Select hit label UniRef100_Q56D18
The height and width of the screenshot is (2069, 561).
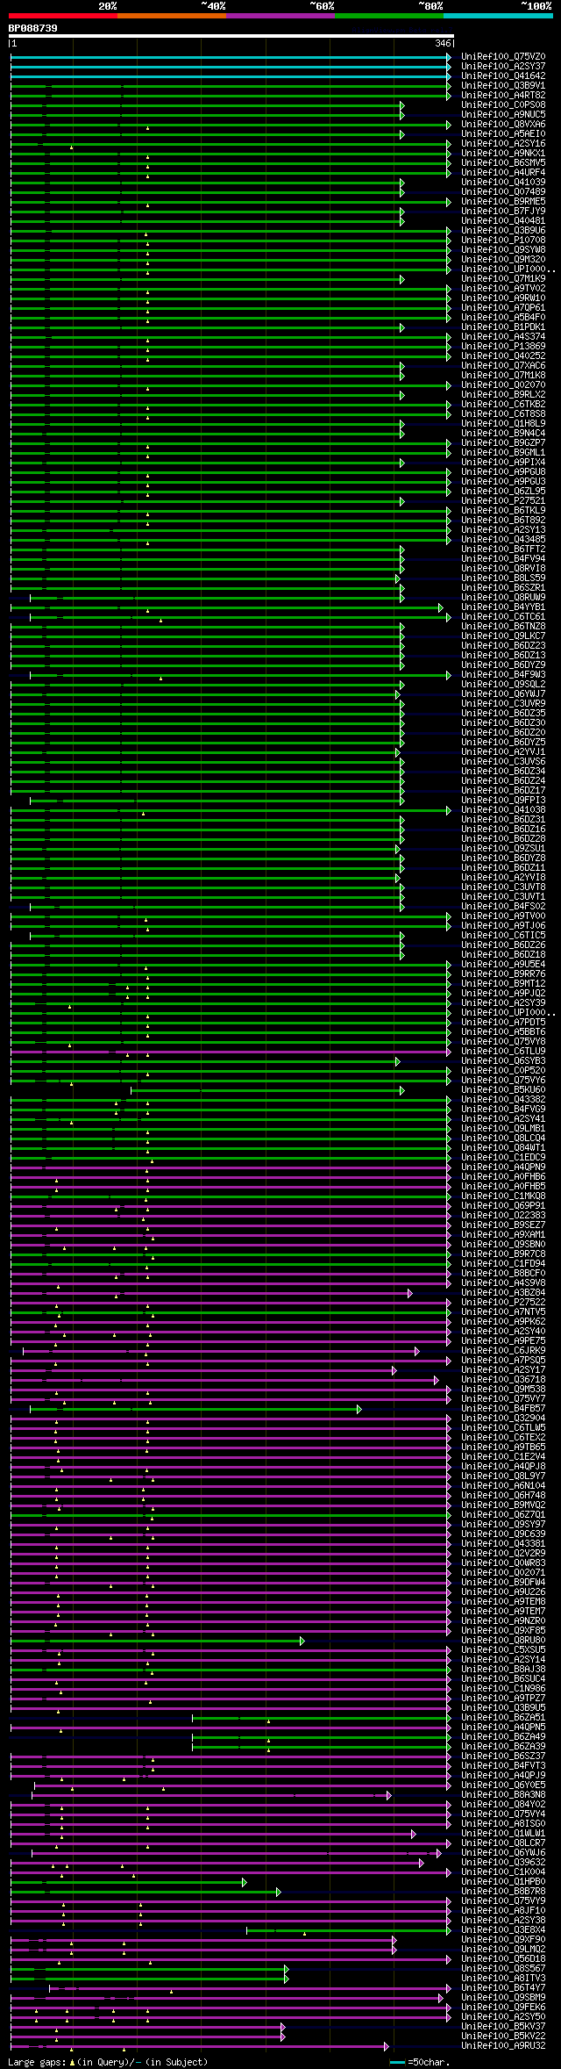(x=503, y=1959)
